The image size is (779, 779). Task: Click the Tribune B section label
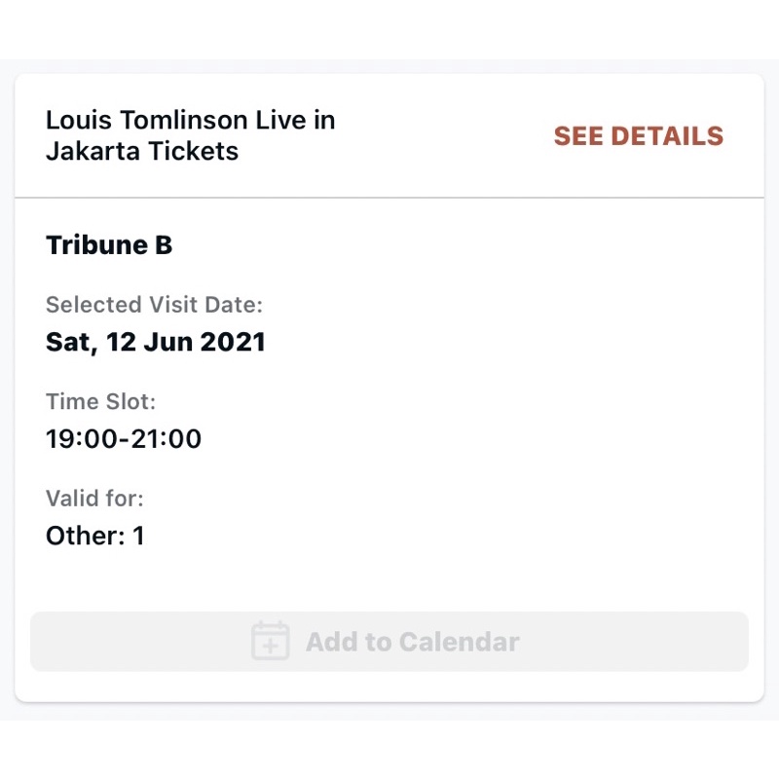click(x=108, y=245)
